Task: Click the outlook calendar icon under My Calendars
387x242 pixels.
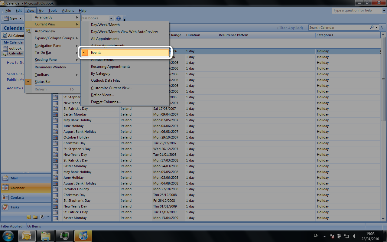Action: [x=6, y=48]
